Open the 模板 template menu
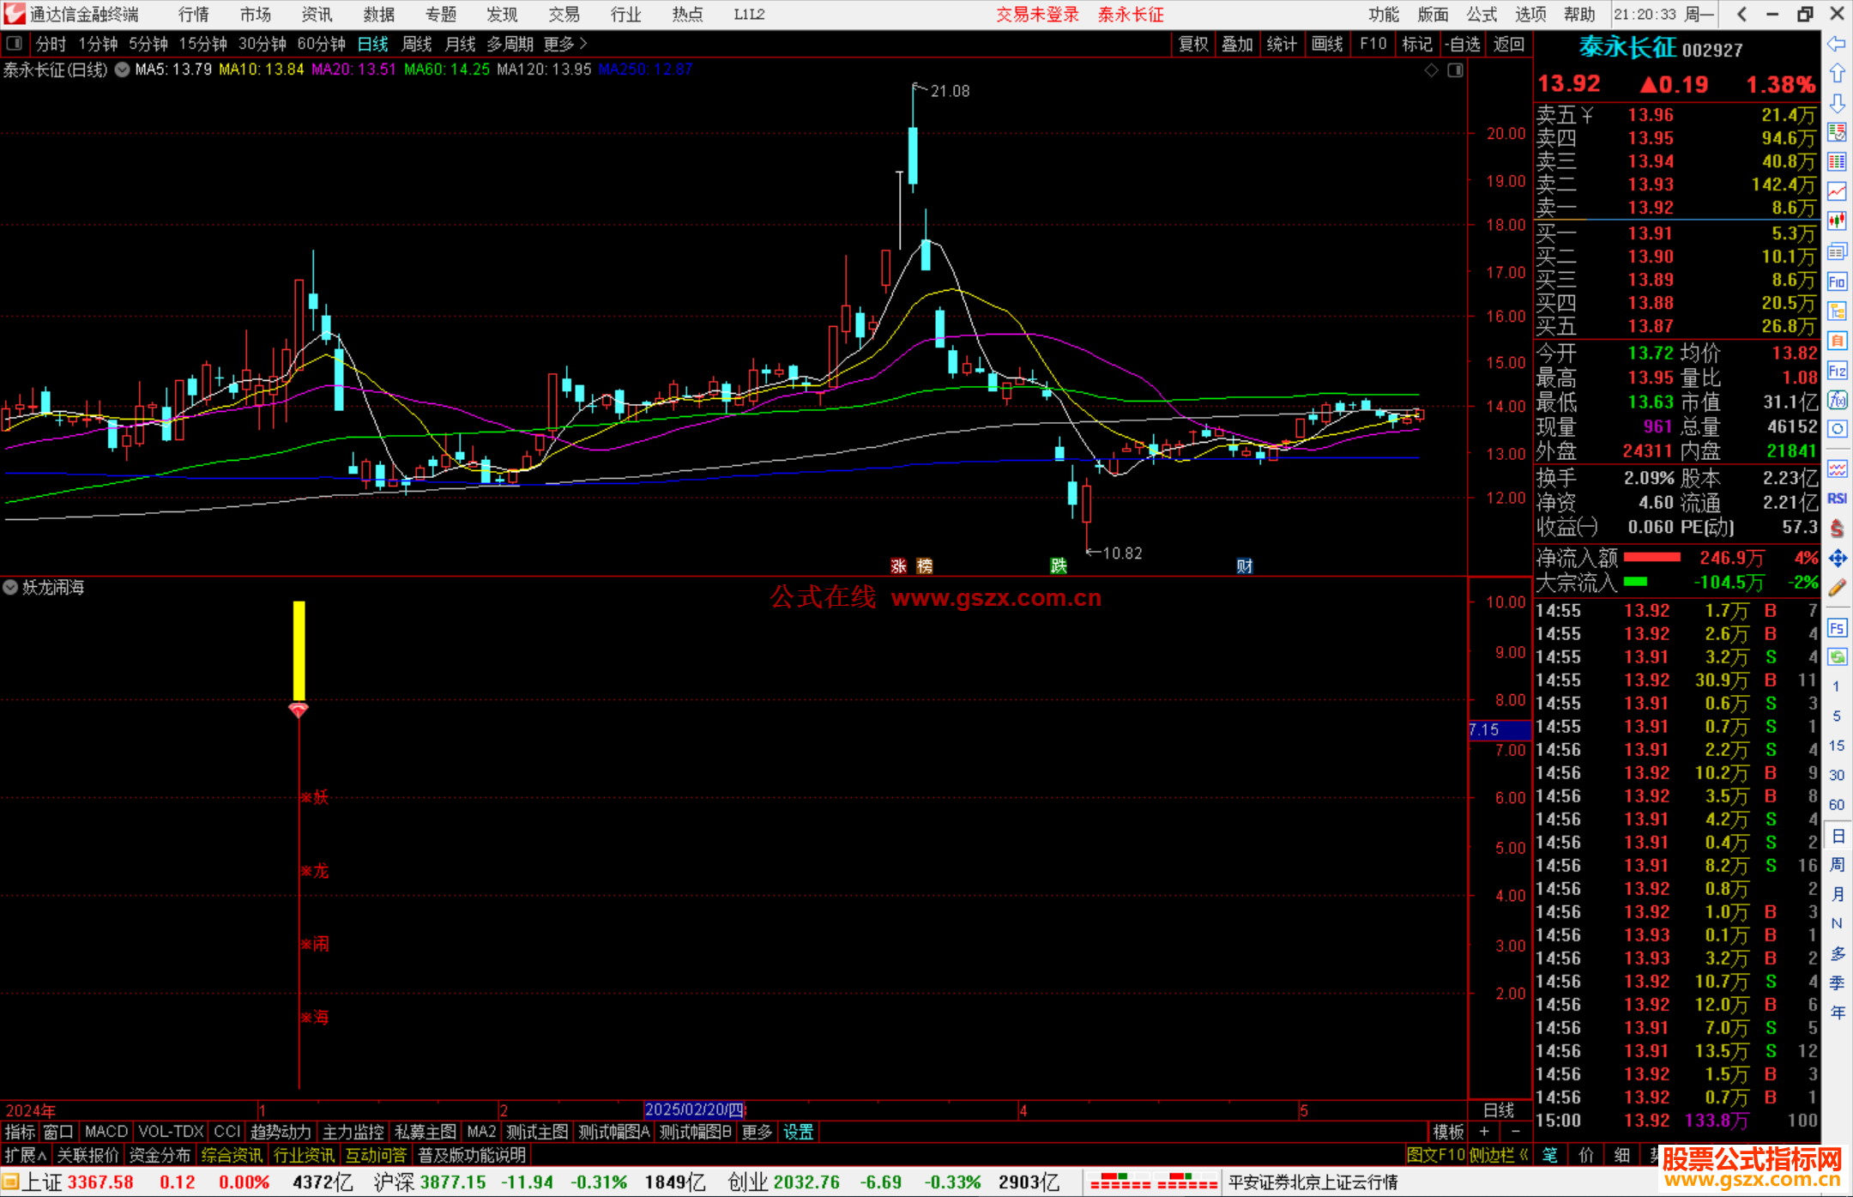 coord(1449,1132)
